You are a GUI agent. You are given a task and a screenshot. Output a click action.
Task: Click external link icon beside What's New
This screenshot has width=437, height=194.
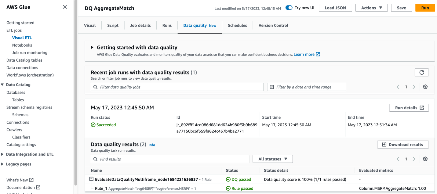click(x=31, y=180)
